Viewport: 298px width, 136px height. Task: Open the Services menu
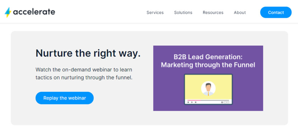155,12
